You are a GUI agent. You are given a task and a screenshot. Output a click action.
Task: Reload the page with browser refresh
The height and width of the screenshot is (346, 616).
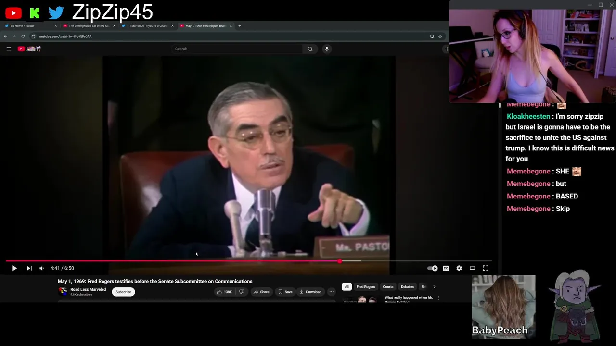[x=23, y=36]
